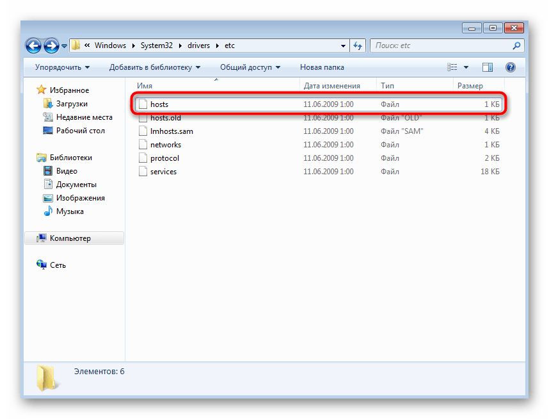The height and width of the screenshot is (419, 549).
Task: Click the Forward navigation arrow
Action: coord(51,45)
